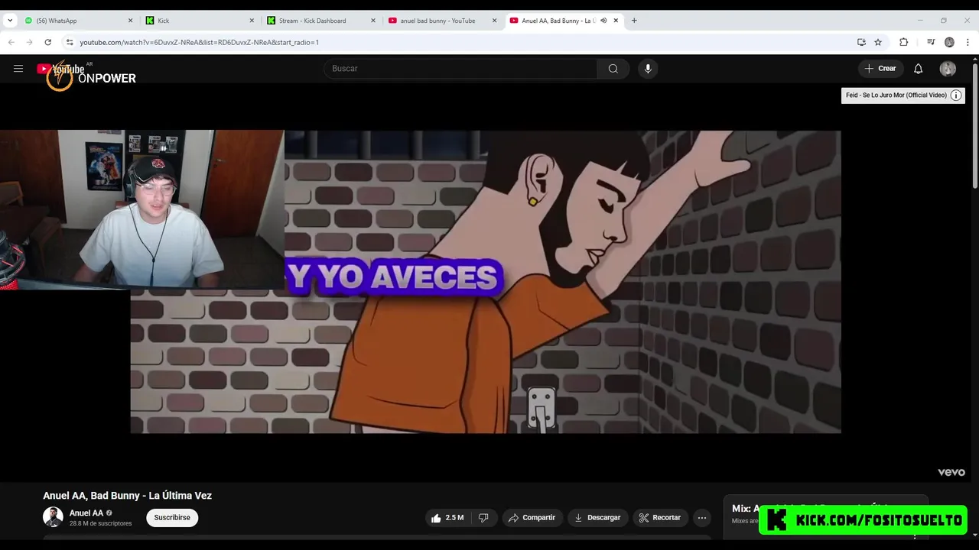
Task: Click the page vertical scrollbar
Action: point(975,125)
